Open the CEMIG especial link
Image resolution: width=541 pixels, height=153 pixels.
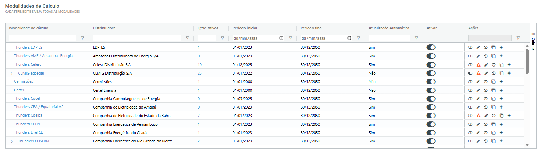[31, 73]
